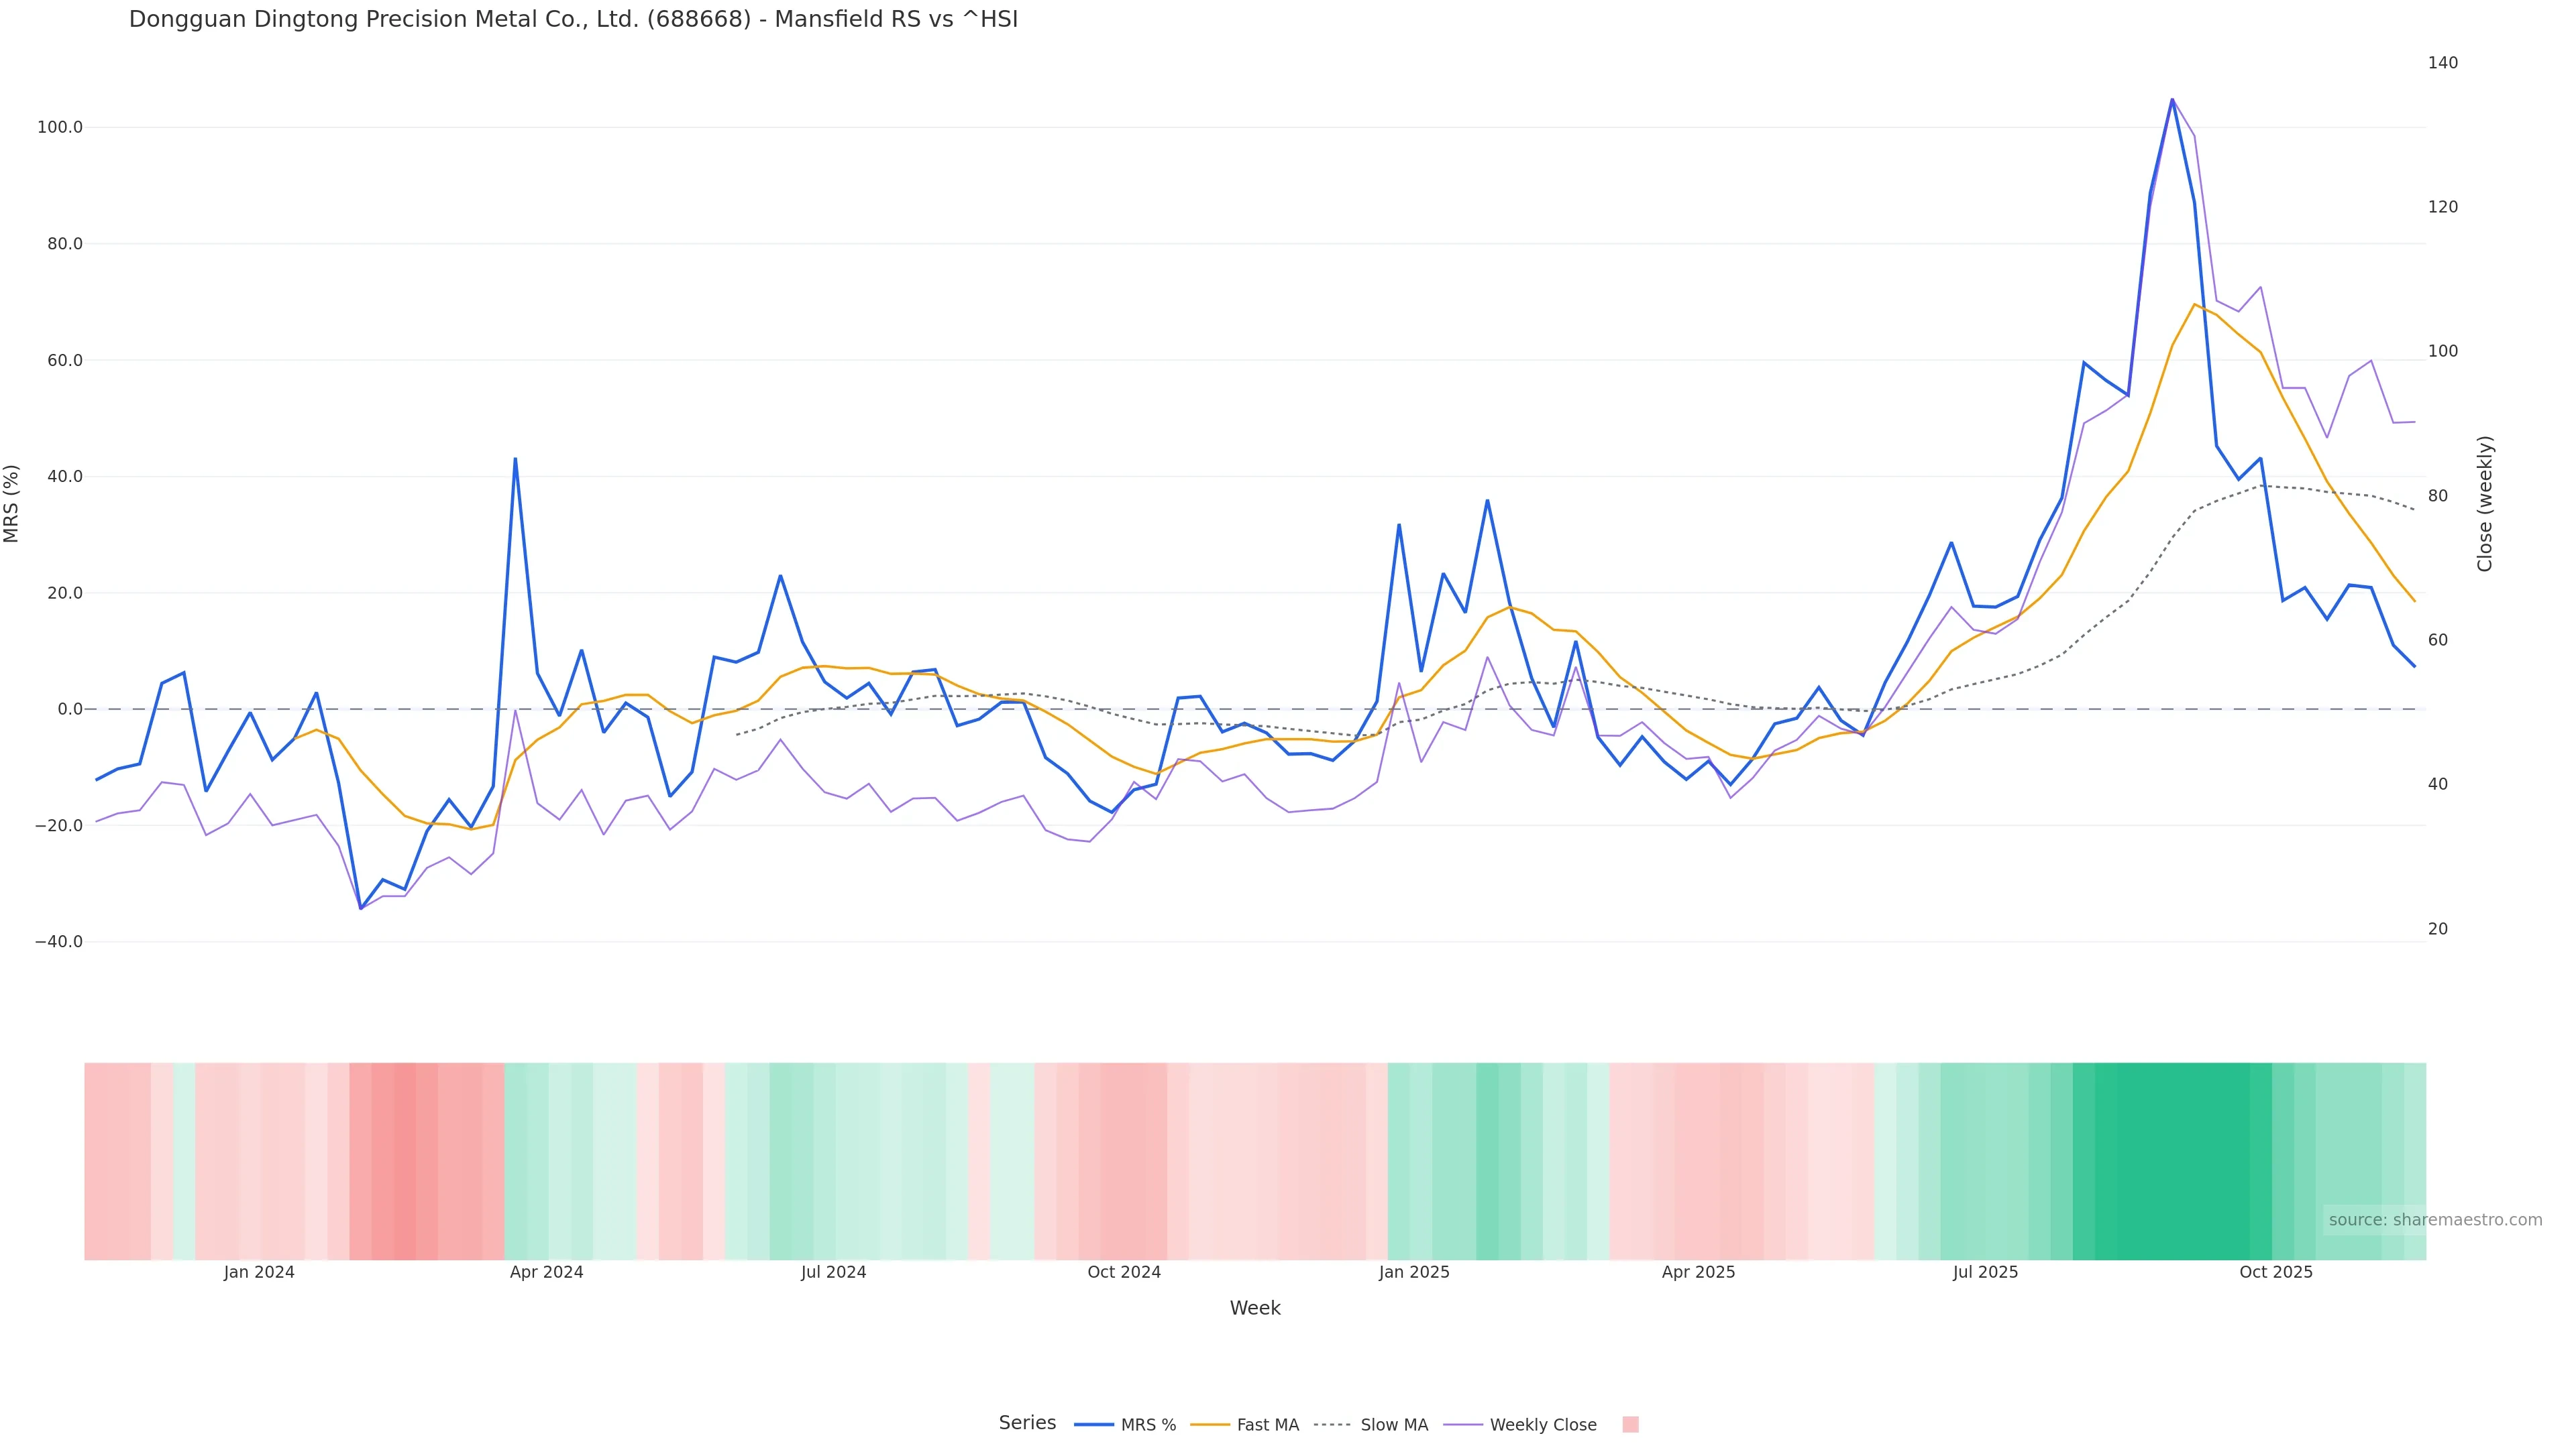
Task: Click the dashed Slow MA legend line icon
Action: 1332,1425
